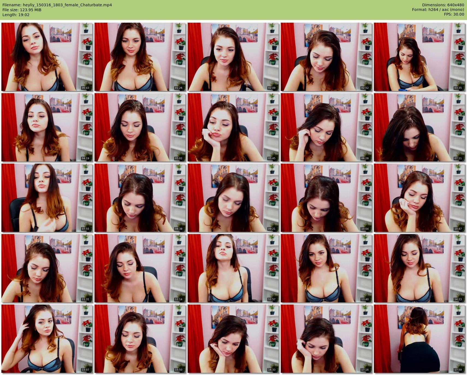The height and width of the screenshot is (375, 467).
Task: Click the thumbnail labeled 09:21
Action: [233, 198]
